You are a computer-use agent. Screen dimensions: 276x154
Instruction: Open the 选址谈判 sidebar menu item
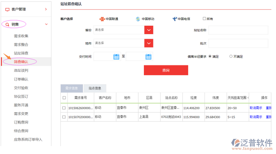tap(21, 70)
